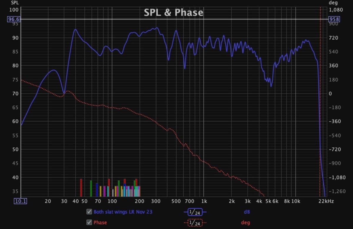Screen dimensions: 353x229
Task: Click the 22kHz frequency axis label
Action: [x=326, y=201]
